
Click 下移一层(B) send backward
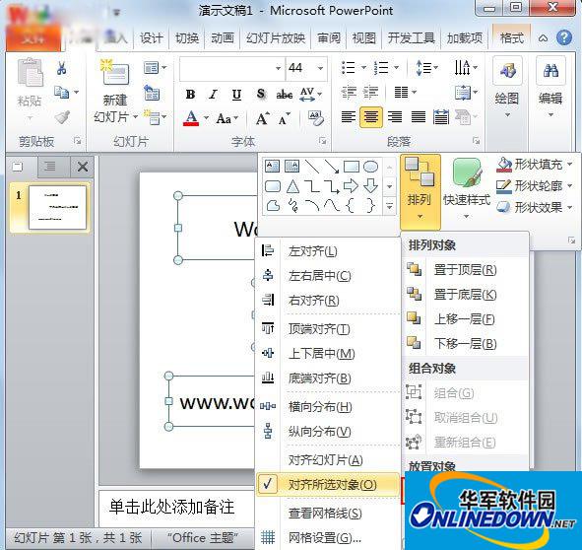coord(465,343)
